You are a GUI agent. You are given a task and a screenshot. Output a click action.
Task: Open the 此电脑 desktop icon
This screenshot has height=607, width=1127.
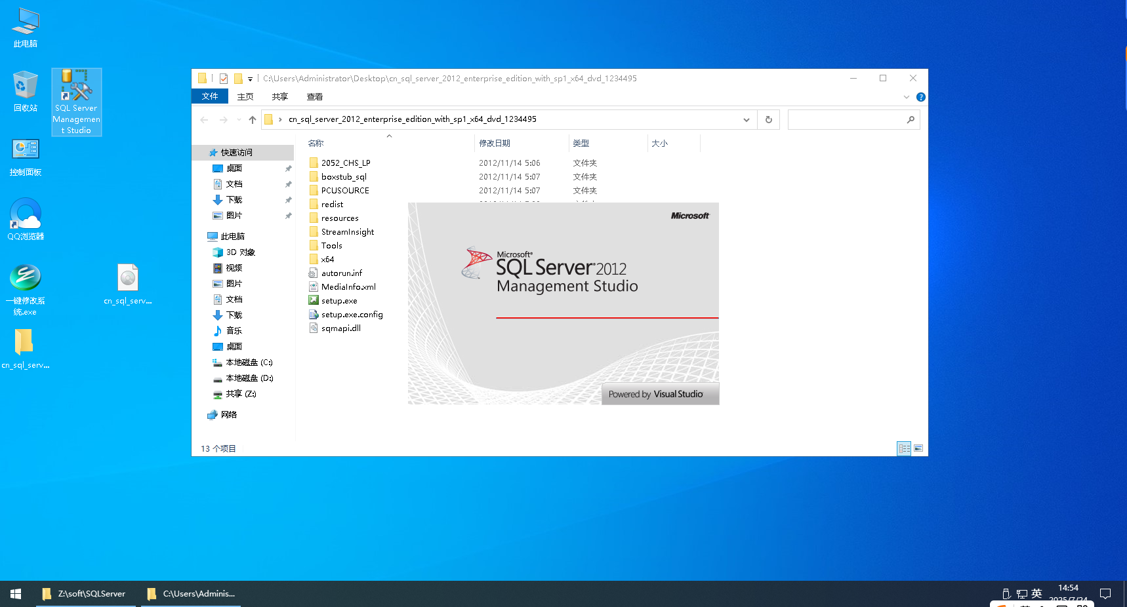click(26, 28)
